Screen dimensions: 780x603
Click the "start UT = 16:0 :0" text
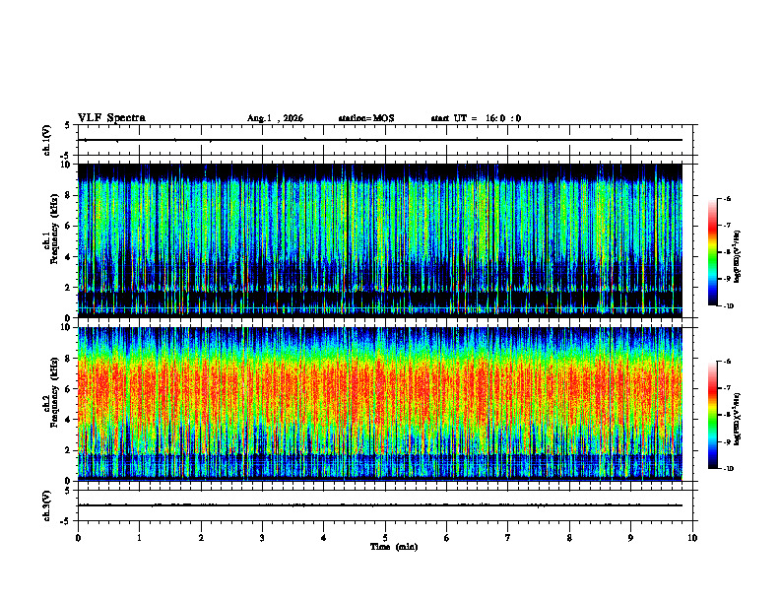pyautogui.click(x=476, y=118)
